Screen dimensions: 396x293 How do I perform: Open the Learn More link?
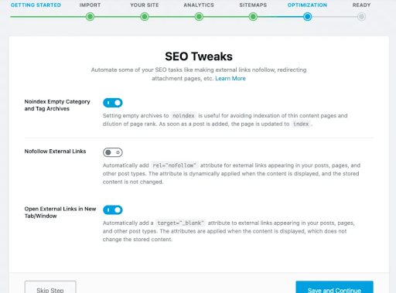tap(230, 78)
